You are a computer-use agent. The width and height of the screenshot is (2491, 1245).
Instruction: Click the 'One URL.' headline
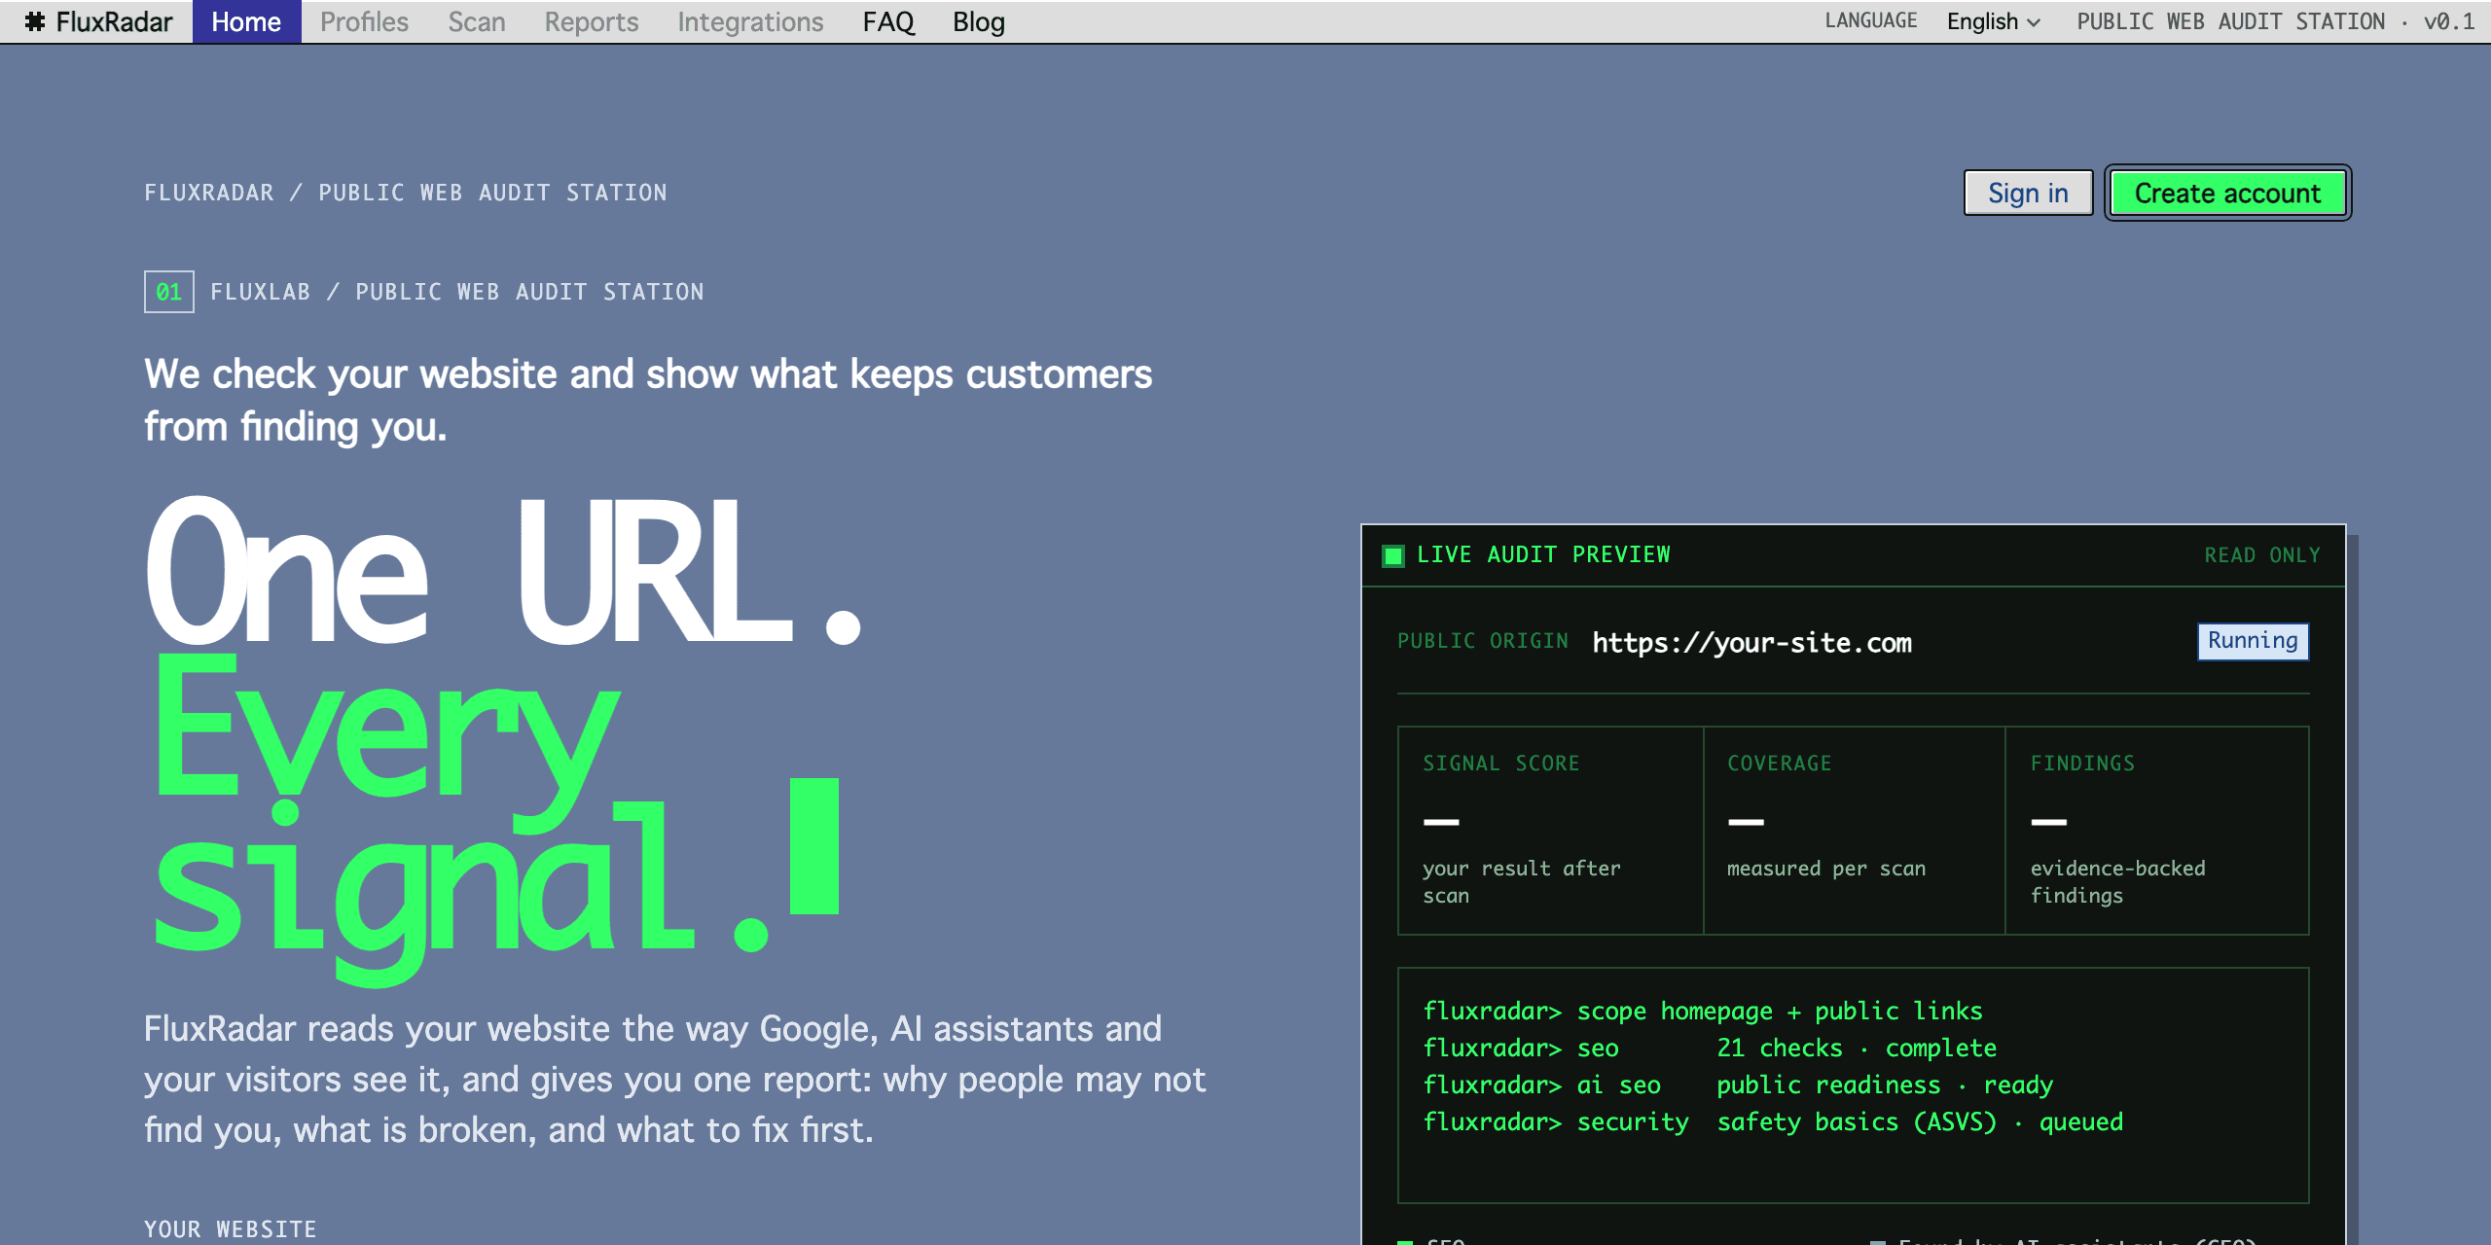point(503,572)
